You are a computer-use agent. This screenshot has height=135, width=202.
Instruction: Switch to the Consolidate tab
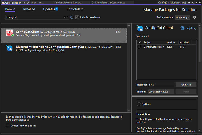click(x=75, y=9)
